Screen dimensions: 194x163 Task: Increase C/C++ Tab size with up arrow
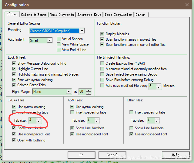[x=39, y=119]
